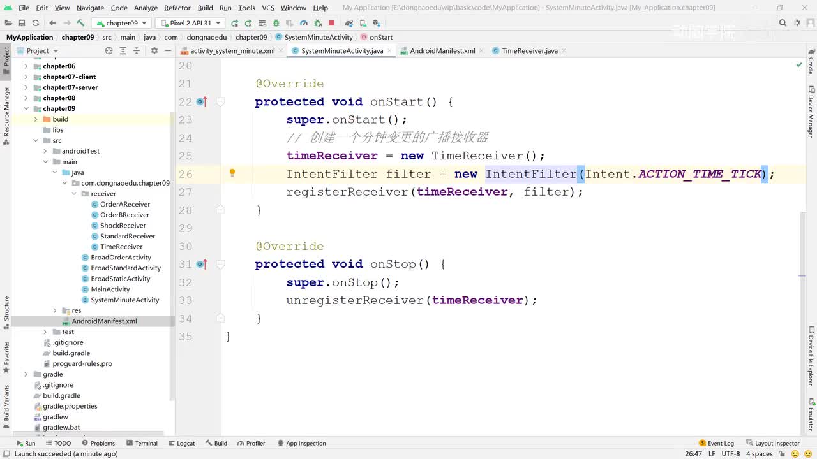The width and height of the screenshot is (817, 459).
Task: Click the Rerun app toolbar icon
Action: tap(234, 23)
